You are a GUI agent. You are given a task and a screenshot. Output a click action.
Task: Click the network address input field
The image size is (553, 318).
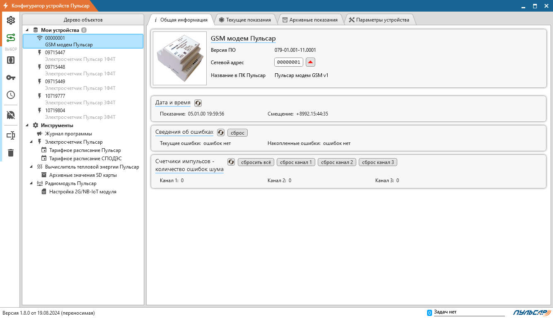coord(289,62)
